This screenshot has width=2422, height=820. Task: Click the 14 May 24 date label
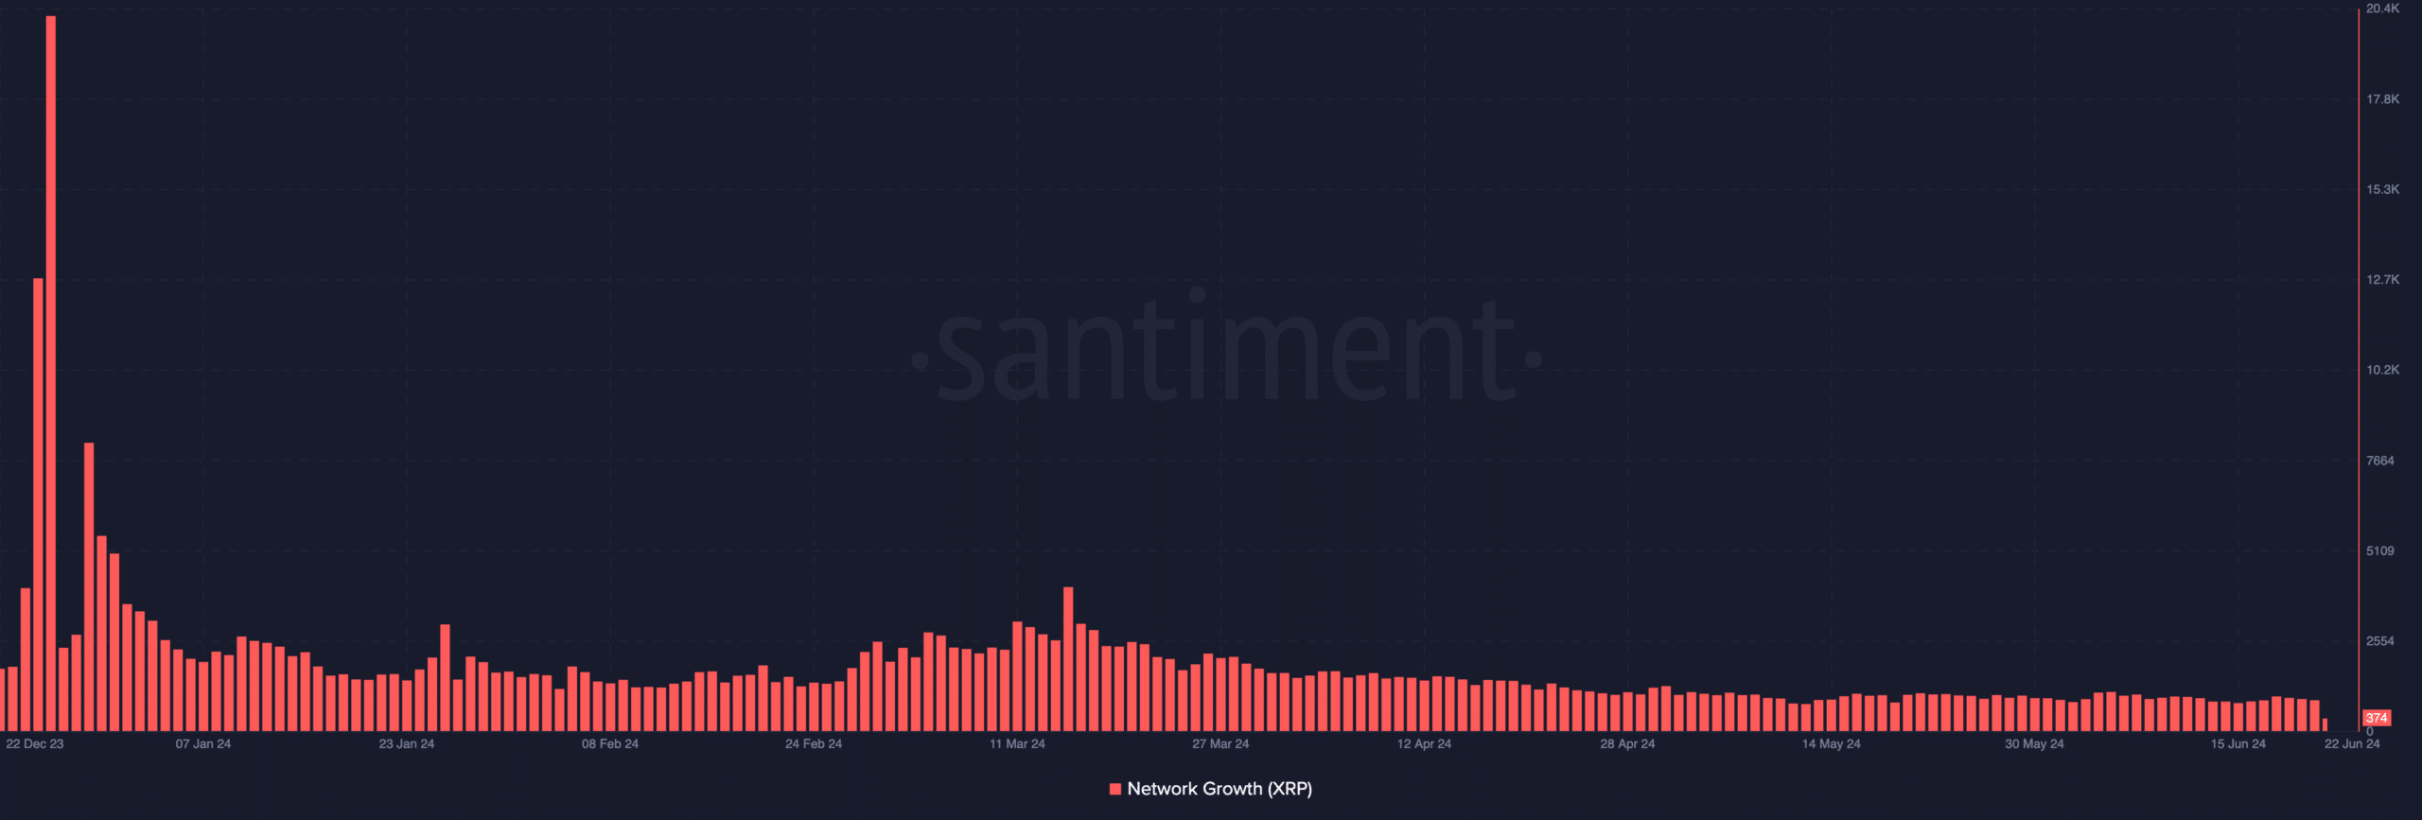click(x=1831, y=744)
